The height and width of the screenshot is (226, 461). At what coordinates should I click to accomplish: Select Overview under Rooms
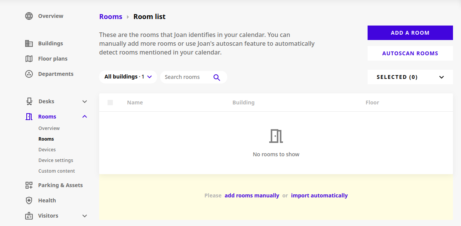pyautogui.click(x=49, y=128)
